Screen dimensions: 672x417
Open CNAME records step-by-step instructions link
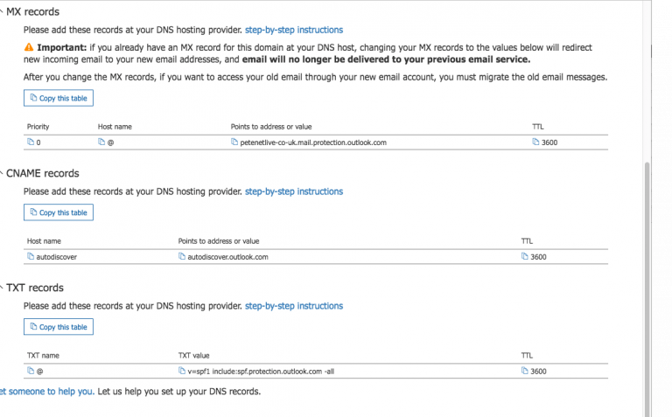tap(294, 191)
